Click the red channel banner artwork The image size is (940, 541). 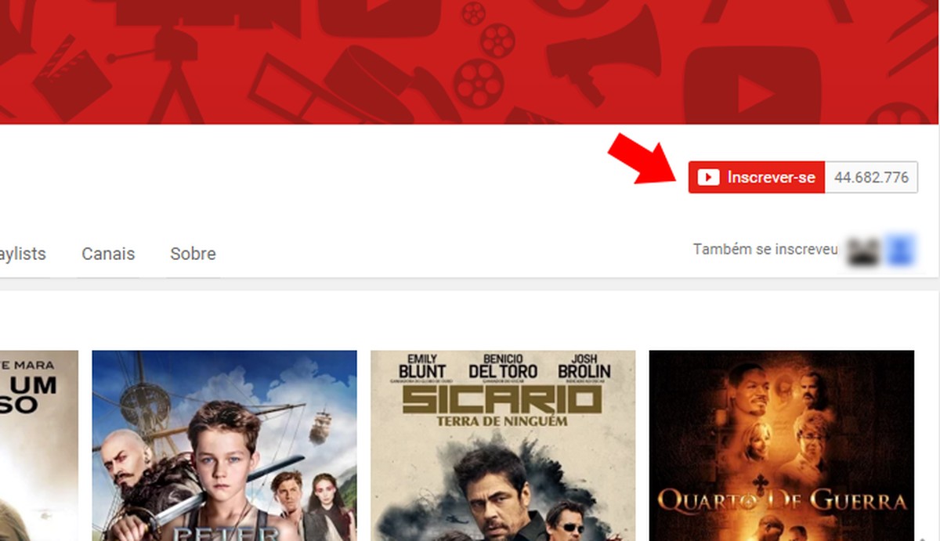pyautogui.click(x=470, y=62)
